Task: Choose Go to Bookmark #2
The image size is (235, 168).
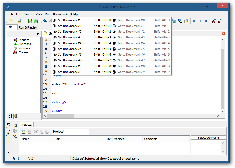Action: [141, 32]
